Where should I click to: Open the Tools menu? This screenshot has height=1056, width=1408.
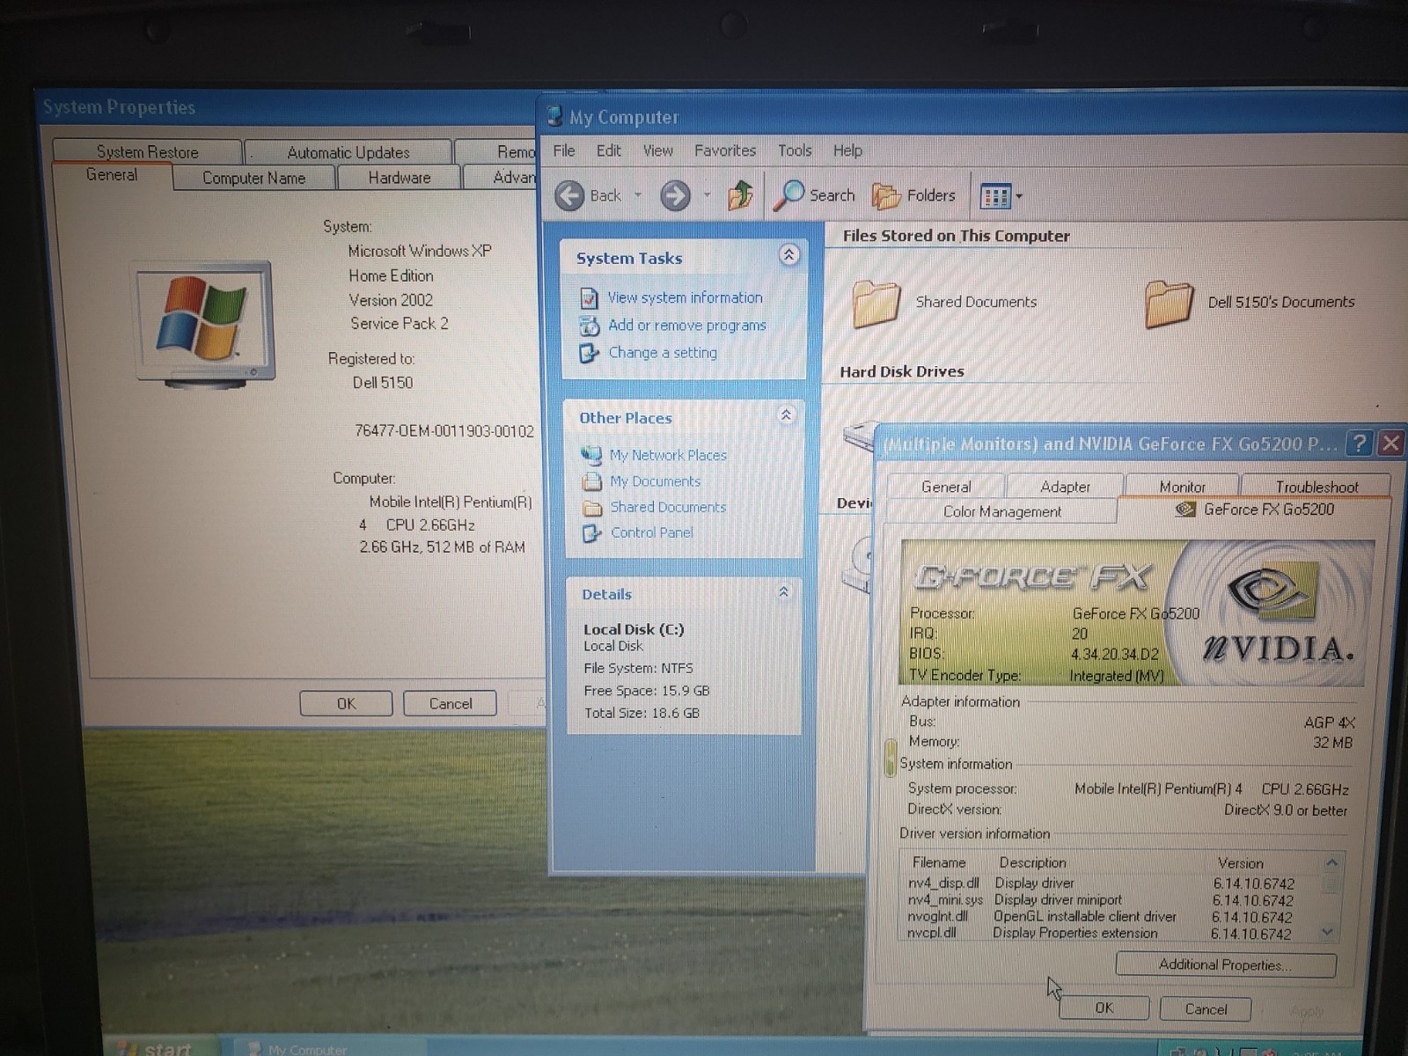(x=795, y=150)
